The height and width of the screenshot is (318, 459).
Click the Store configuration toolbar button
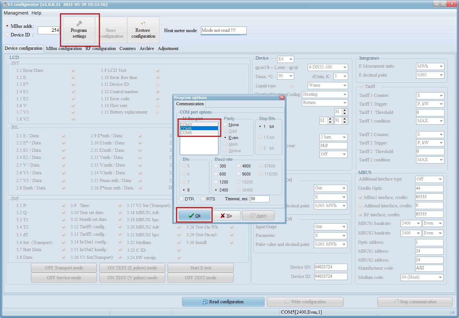pyautogui.click(x=111, y=30)
